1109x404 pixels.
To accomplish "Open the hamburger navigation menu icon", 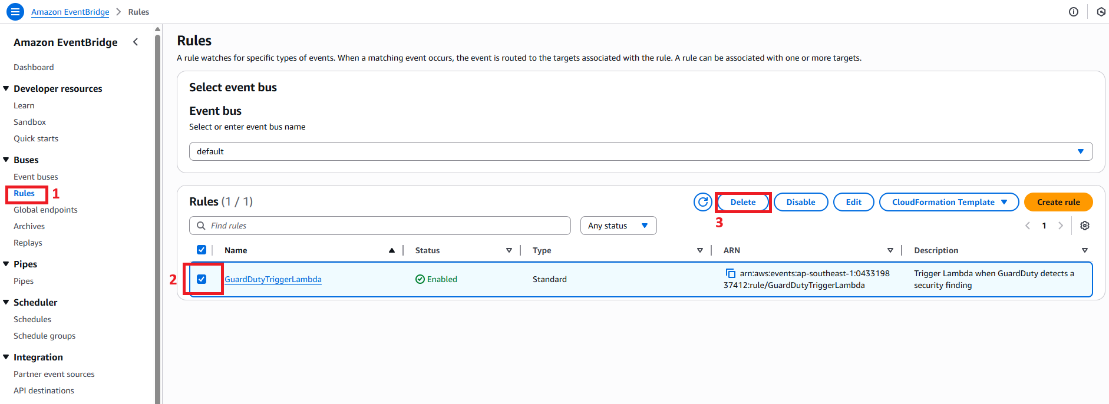I will click(x=15, y=11).
